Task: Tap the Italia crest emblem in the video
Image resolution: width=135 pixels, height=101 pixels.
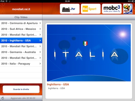Action: click(x=85, y=43)
